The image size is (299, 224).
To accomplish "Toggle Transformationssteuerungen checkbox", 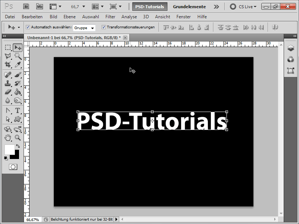I will [104, 27].
